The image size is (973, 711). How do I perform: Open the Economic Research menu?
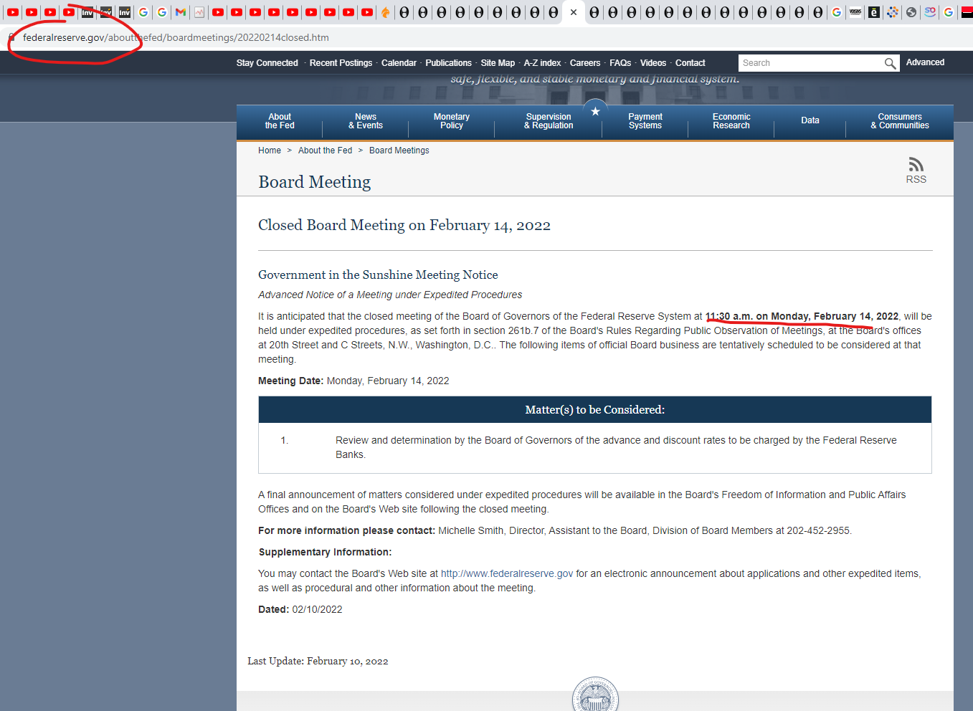[x=731, y=121]
